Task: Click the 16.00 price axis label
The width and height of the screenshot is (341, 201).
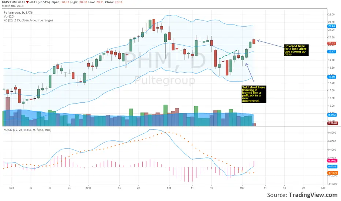Action: tap(331, 106)
